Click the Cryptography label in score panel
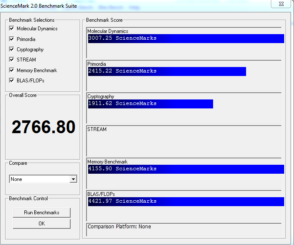294x245 pixels. [x=101, y=96]
